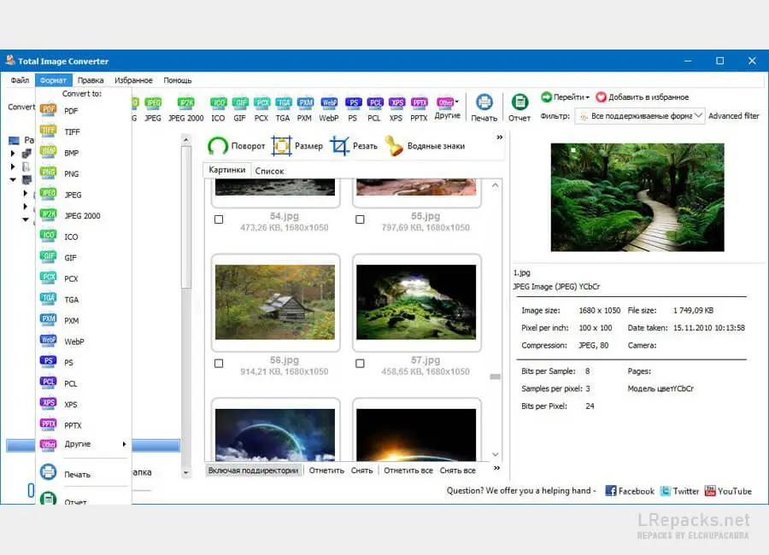The height and width of the screenshot is (555, 769).
Task: Open the Правка menu
Action: [91, 80]
